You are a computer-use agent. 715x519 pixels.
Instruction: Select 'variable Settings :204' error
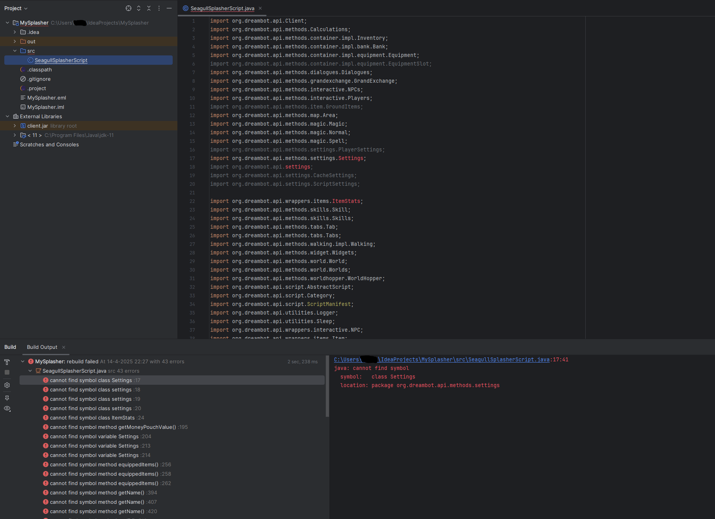(x=97, y=436)
